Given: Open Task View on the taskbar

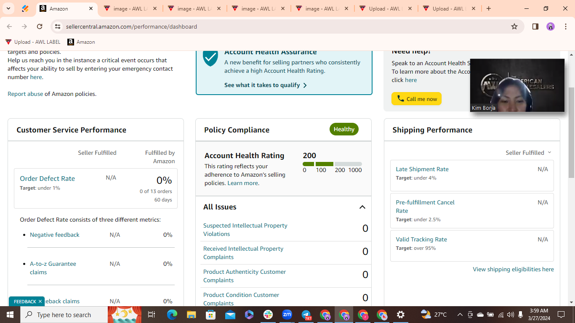Looking at the screenshot, I should click(152, 315).
